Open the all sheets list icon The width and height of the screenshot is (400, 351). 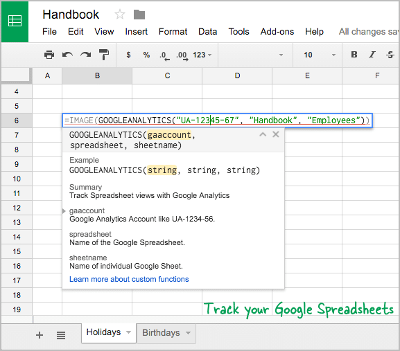61,335
